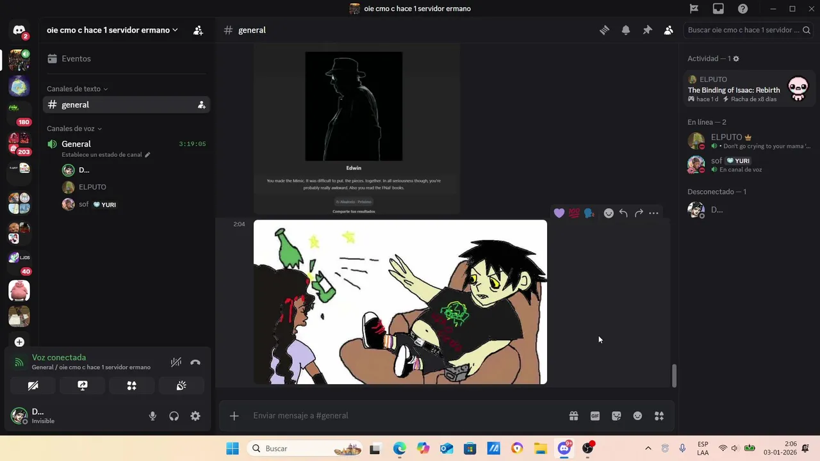
Task: Open Discord direct messages home icon
Action: tap(19, 30)
